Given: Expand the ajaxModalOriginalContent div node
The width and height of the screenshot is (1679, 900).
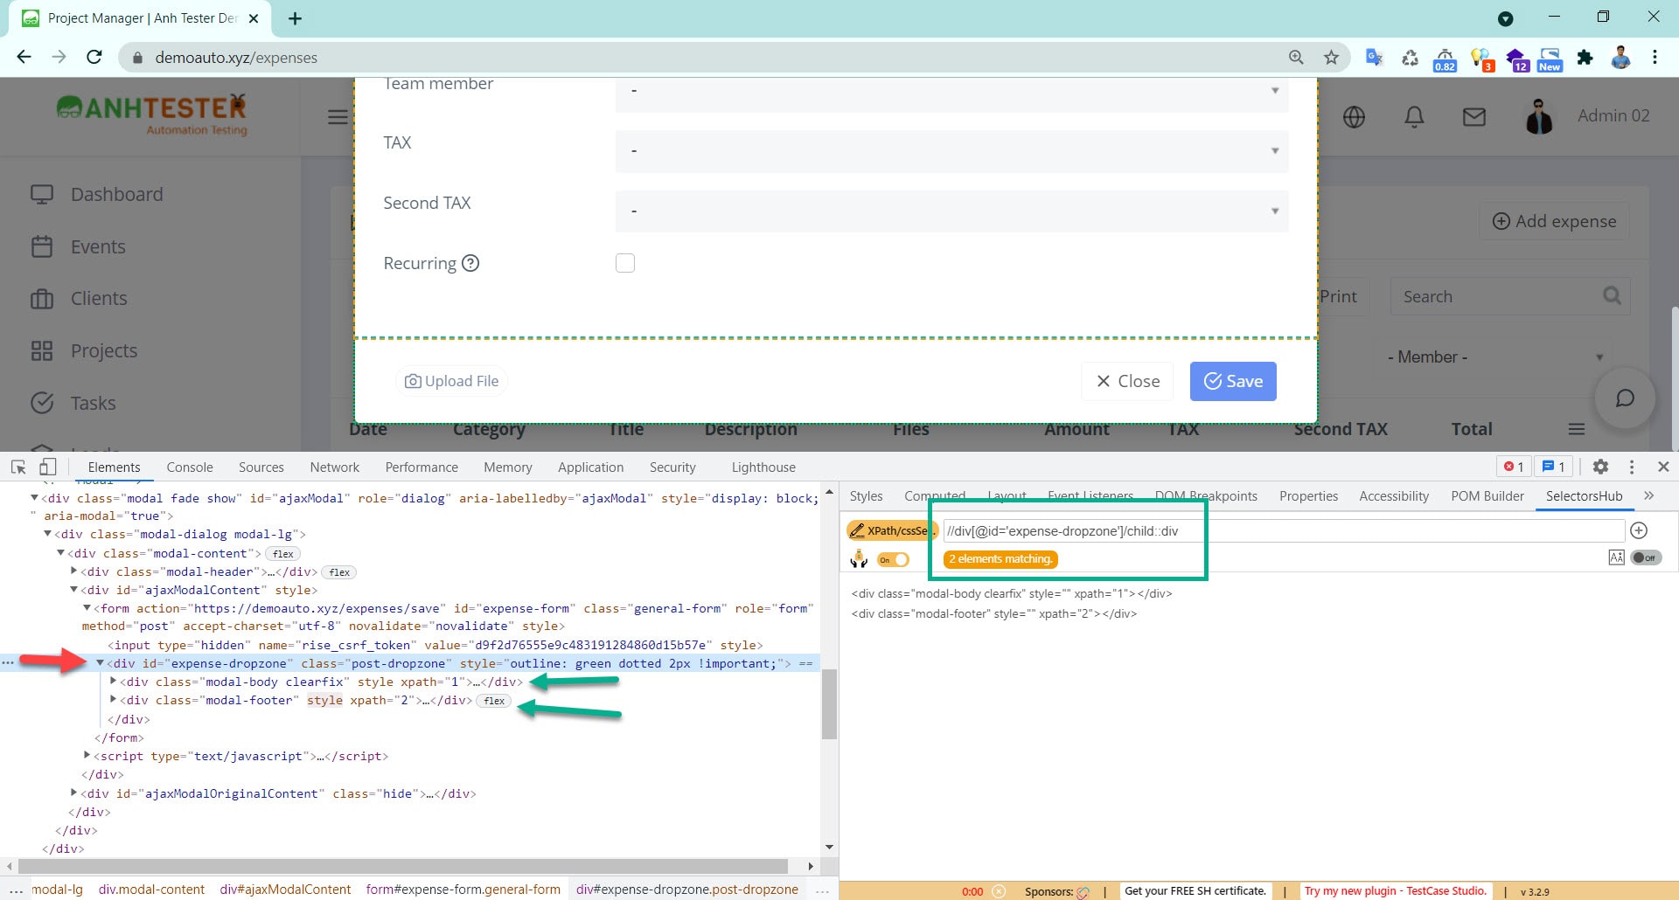Looking at the screenshot, I should pos(74,793).
